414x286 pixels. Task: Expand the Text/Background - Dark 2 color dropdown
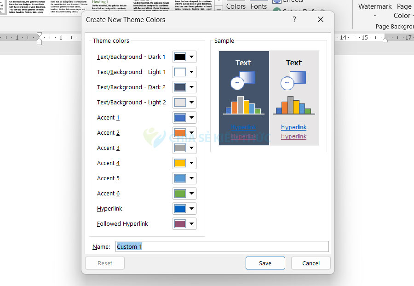point(184,87)
